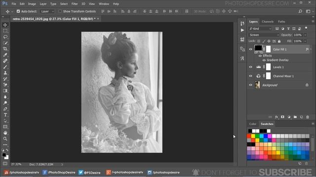Switch to the Color tab
Screen dimensions: 316x177
(252, 124)
